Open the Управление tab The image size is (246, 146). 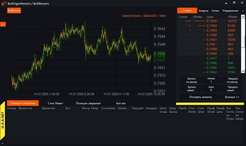pos(230,11)
